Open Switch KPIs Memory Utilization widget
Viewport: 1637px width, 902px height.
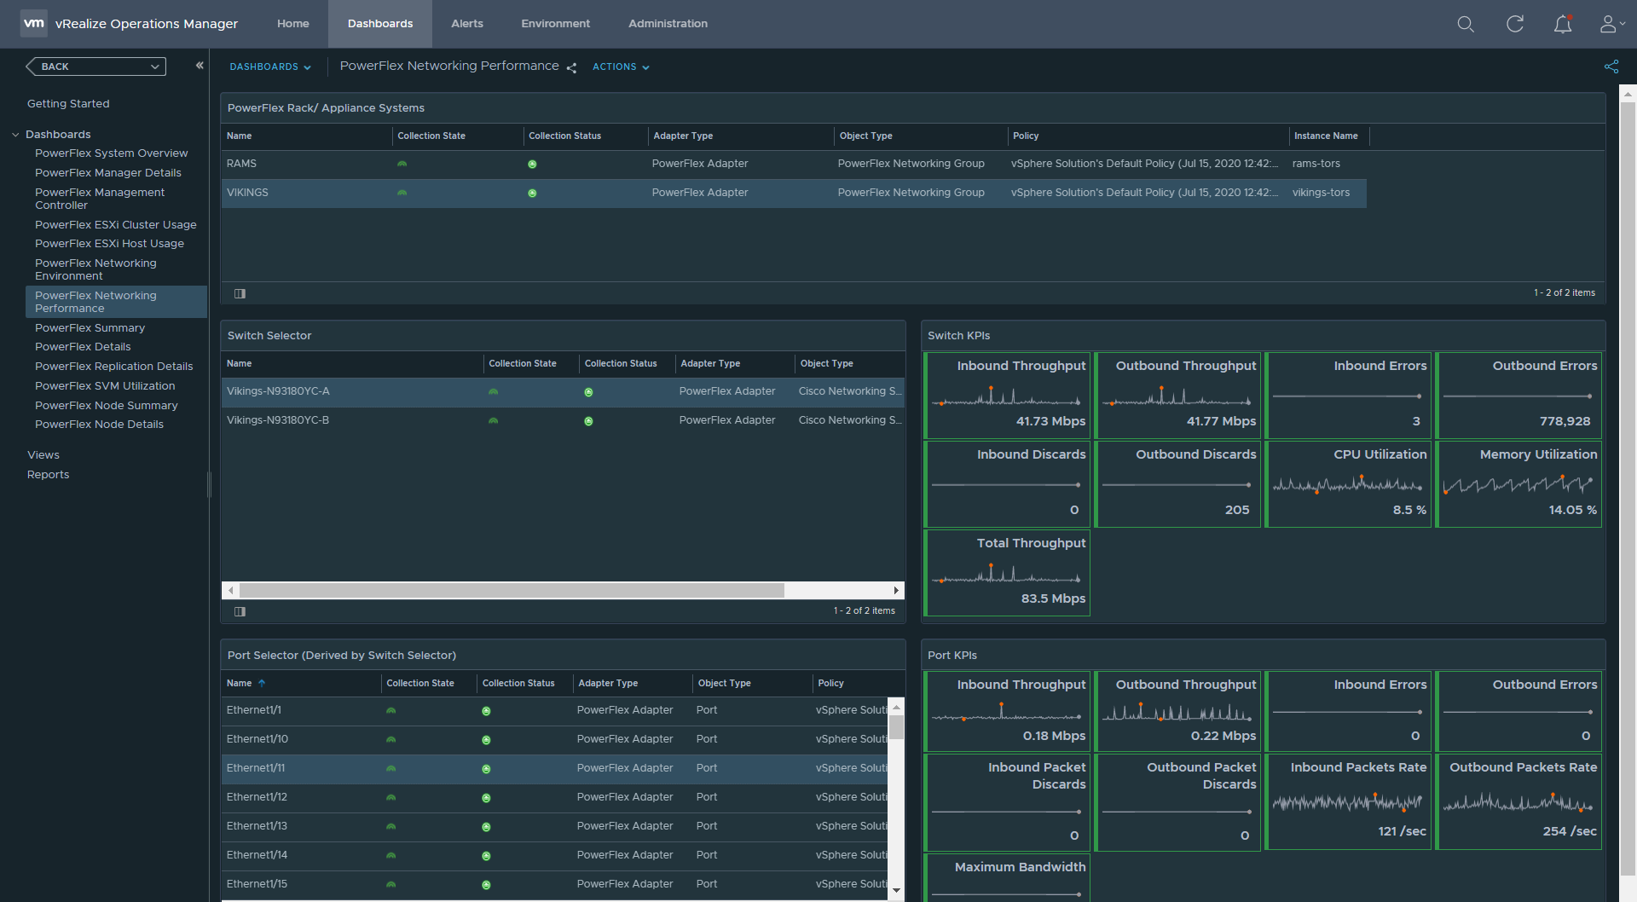[x=1518, y=484]
